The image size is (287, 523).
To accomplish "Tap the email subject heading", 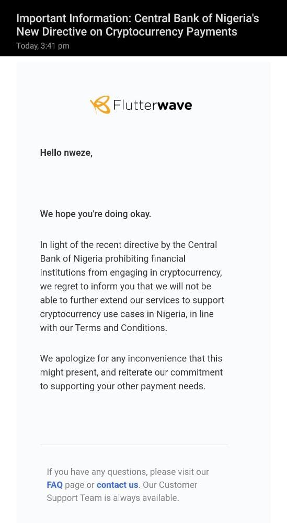I will pos(137,25).
